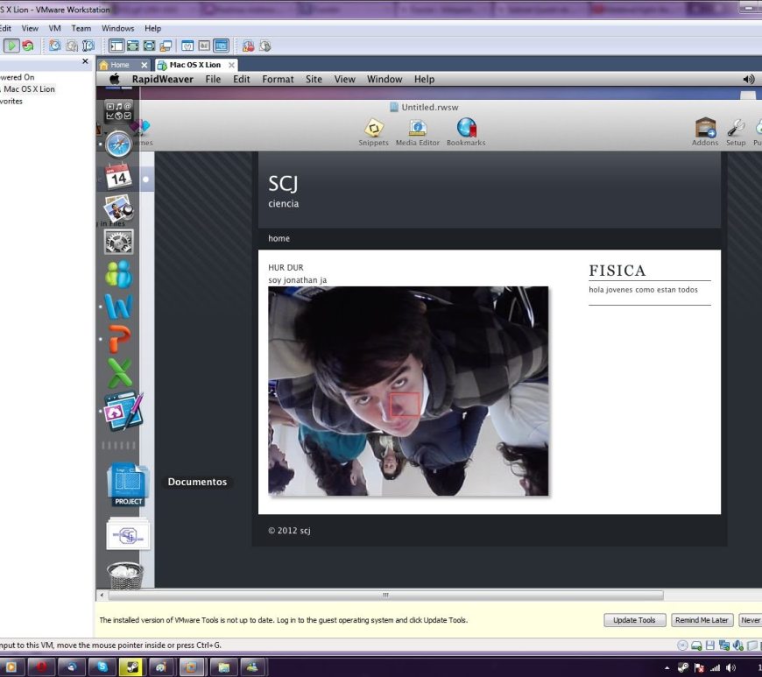This screenshot has width=762, height=677.
Task: Open the Media Editor tool
Action: click(417, 130)
